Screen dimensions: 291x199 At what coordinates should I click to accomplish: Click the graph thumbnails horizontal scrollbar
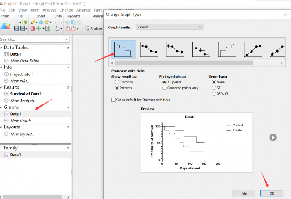184,63
